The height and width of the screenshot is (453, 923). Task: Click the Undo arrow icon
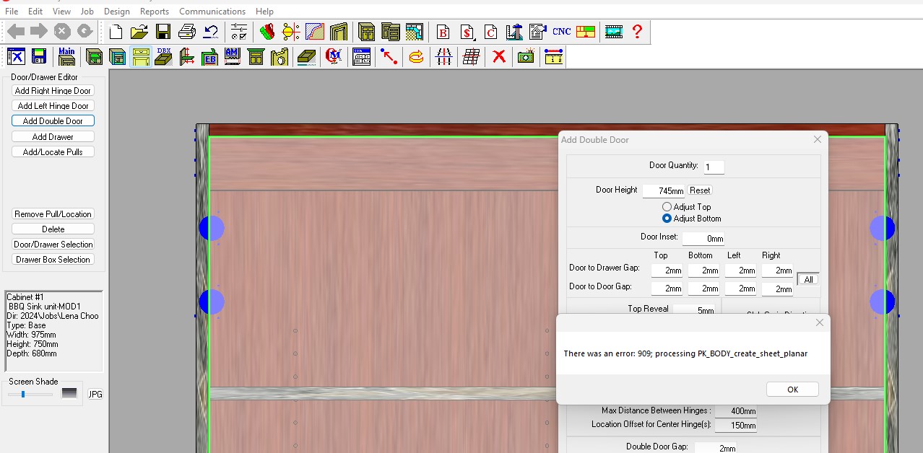[211, 32]
